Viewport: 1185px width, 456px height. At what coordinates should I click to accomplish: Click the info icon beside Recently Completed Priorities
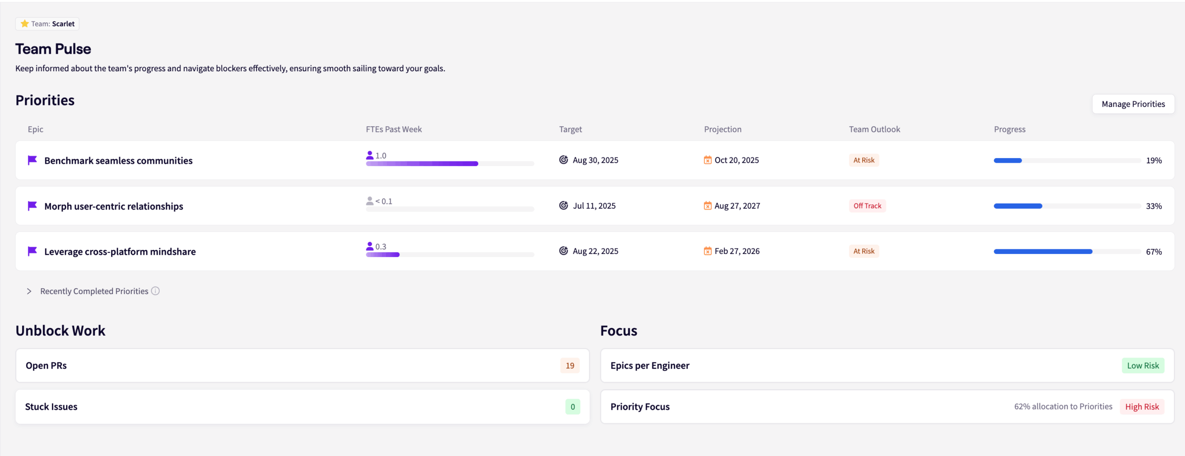(x=156, y=291)
